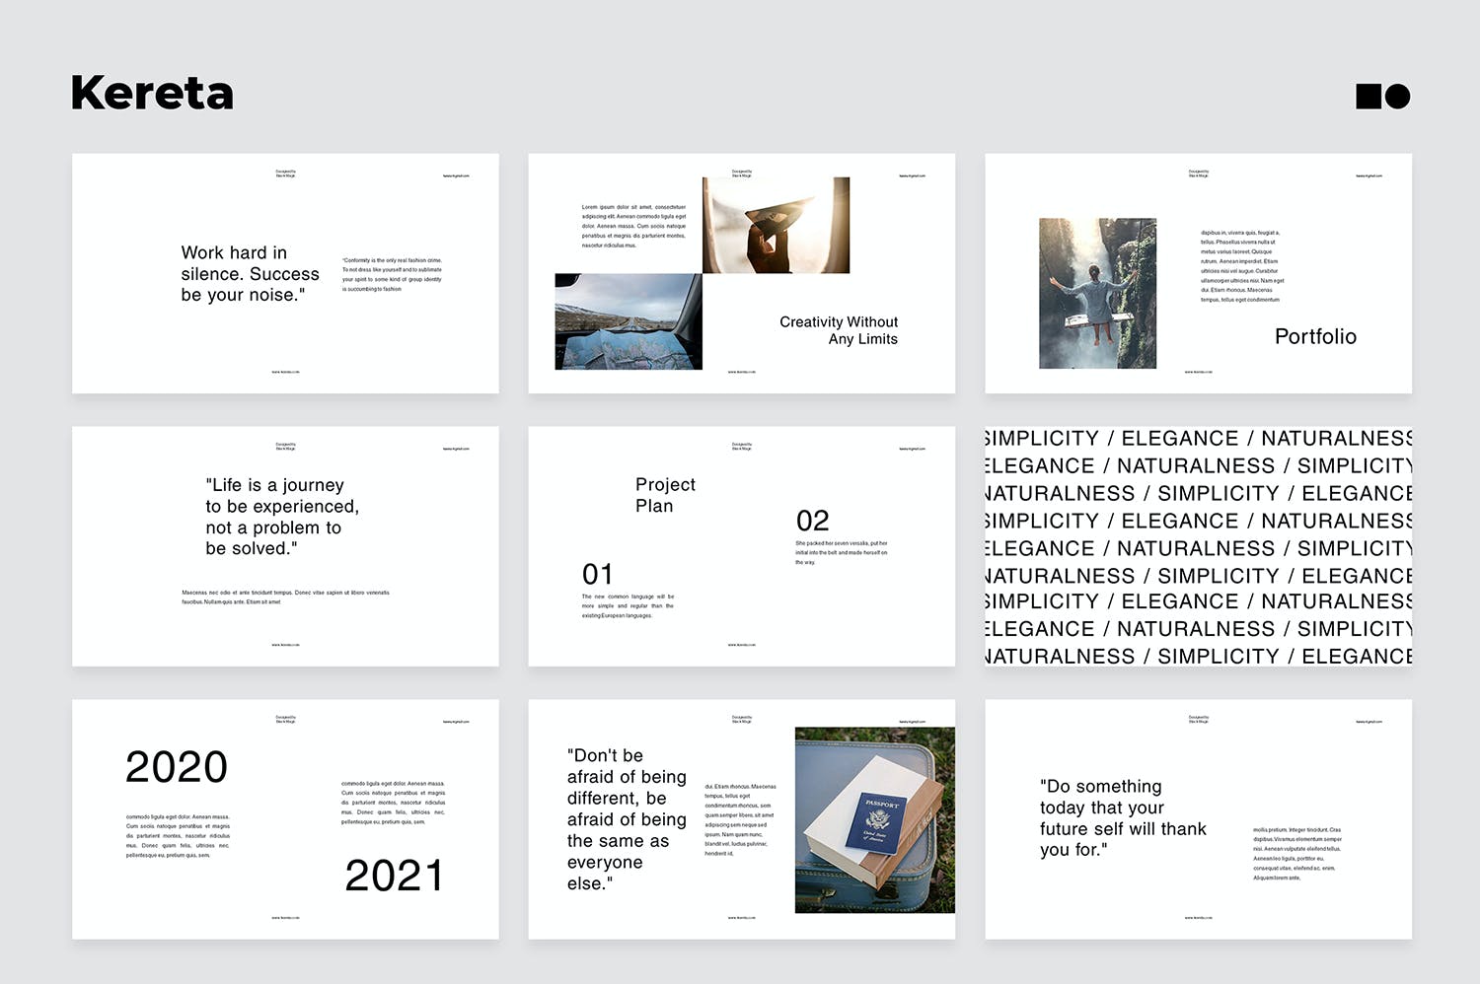
Task: Click the black circle logo icon
Action: [1397, 96]
